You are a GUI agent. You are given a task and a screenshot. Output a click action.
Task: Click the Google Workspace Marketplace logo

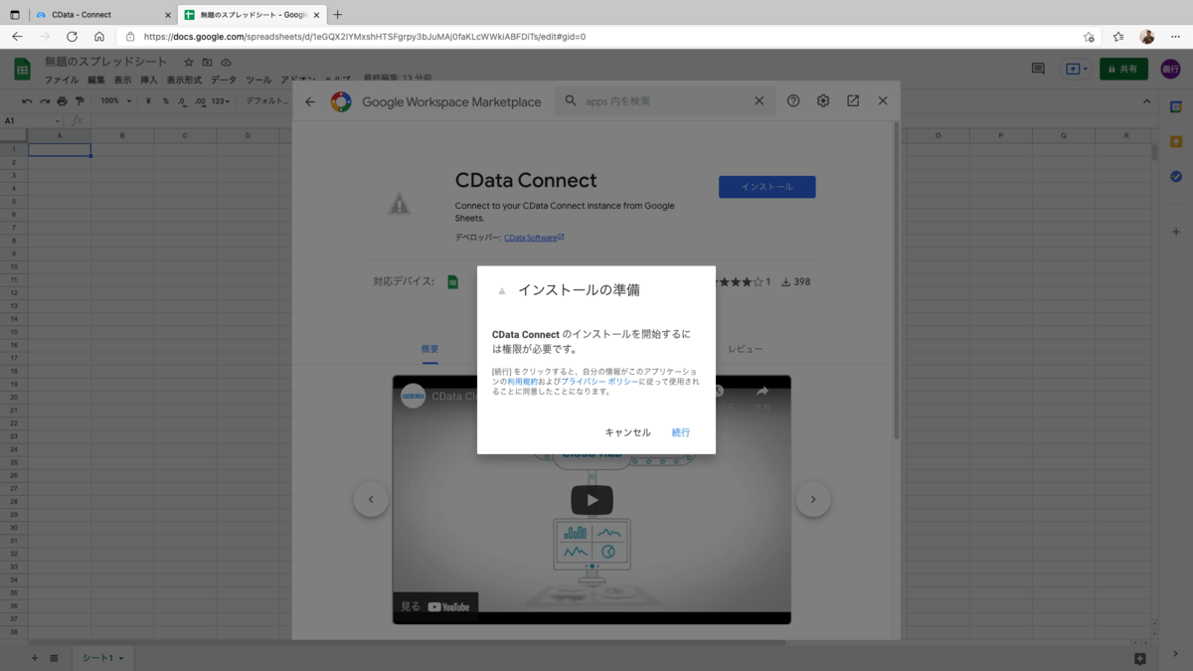point(341,101)
